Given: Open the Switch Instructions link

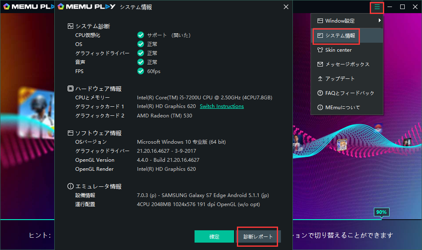Looking at the screenshot, I should click(222, 106).
